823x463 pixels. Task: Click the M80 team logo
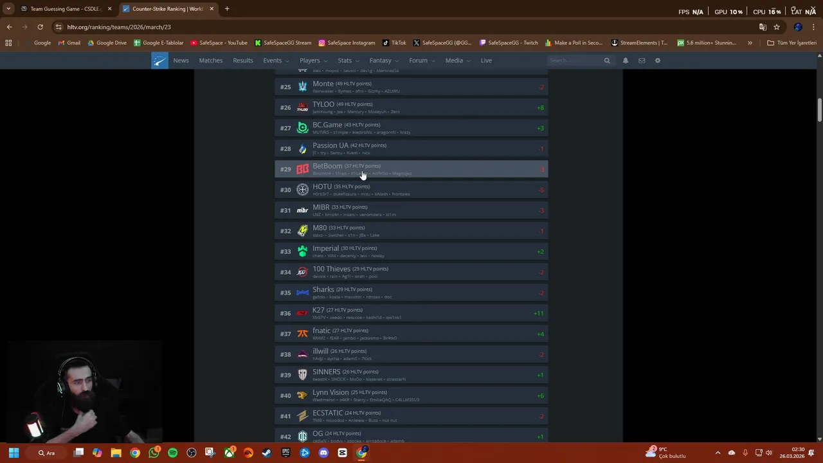302,231
